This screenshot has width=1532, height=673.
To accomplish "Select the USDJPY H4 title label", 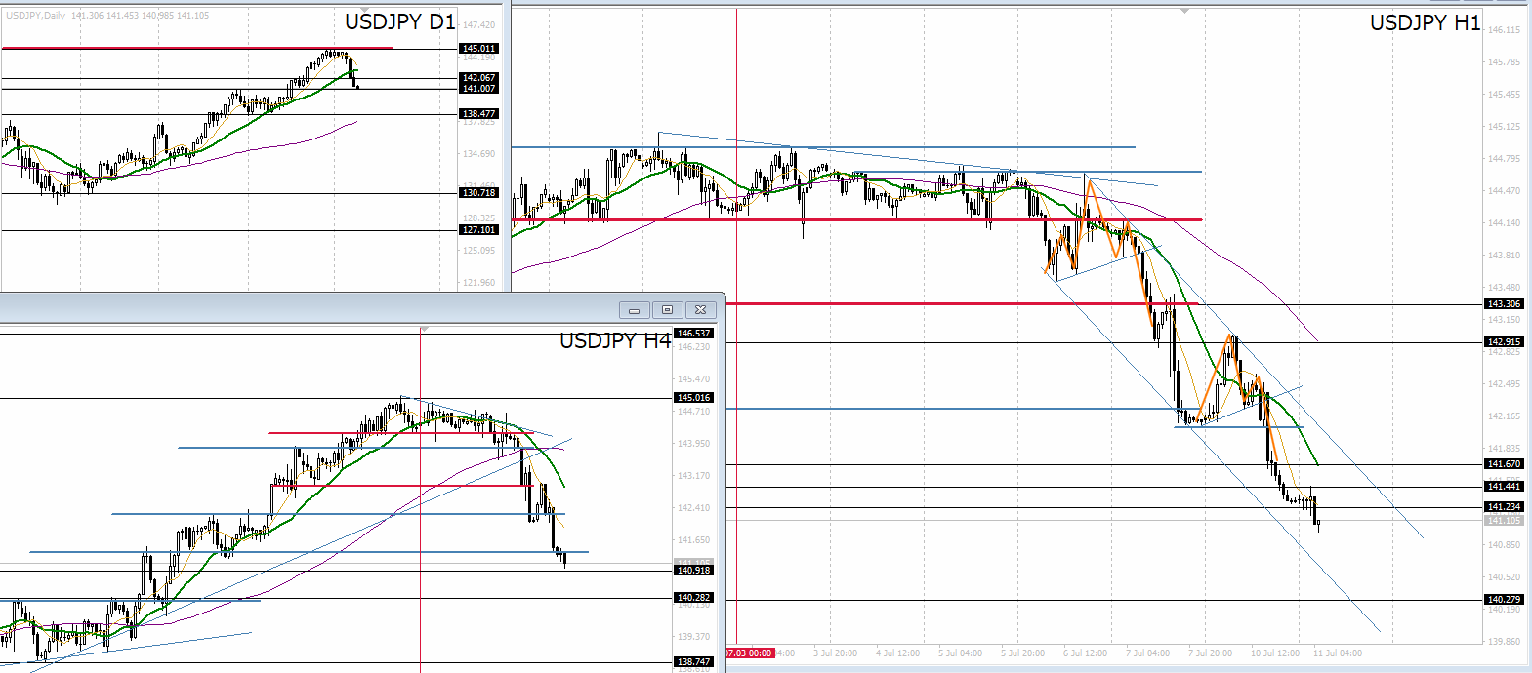I will [615, 340].
